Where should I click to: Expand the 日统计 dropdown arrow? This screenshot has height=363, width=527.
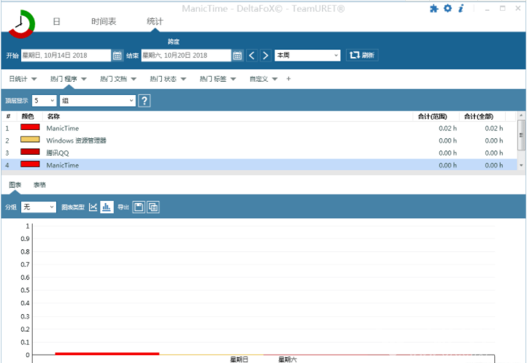[x=34, y=79]
